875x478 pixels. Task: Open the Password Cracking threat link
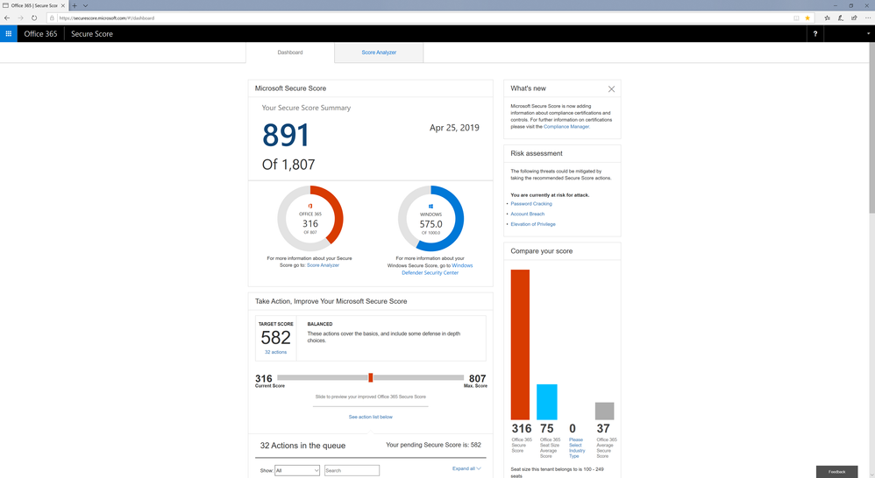tap(531, 204)
